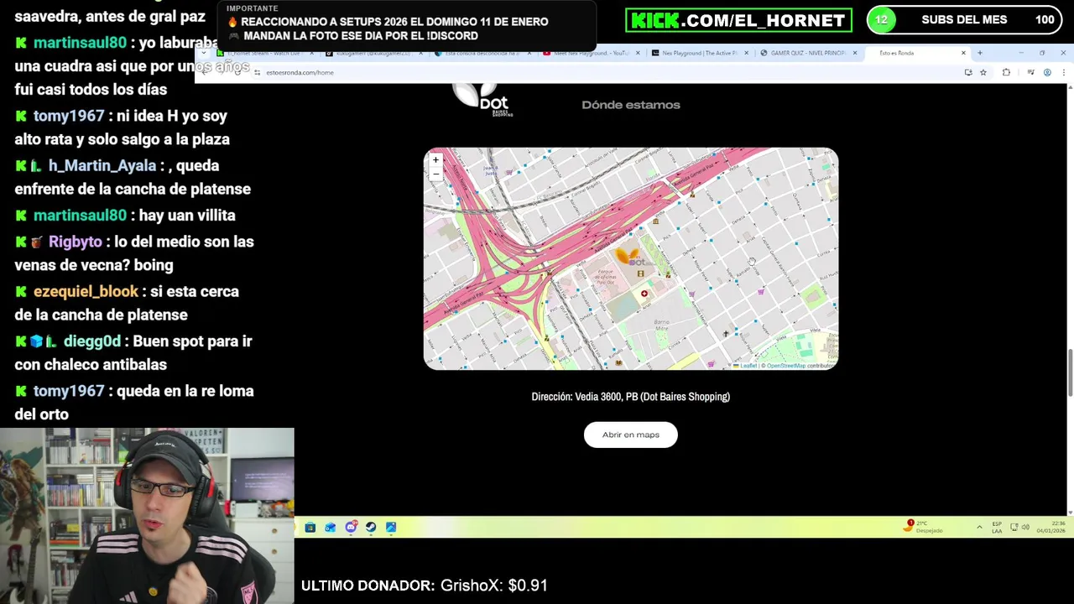The width and height of the screenshot is (1074, 604).
Task: Click username h_Martin_Ayala in chat
Action: pyautogui.click(x=102, y=165)
